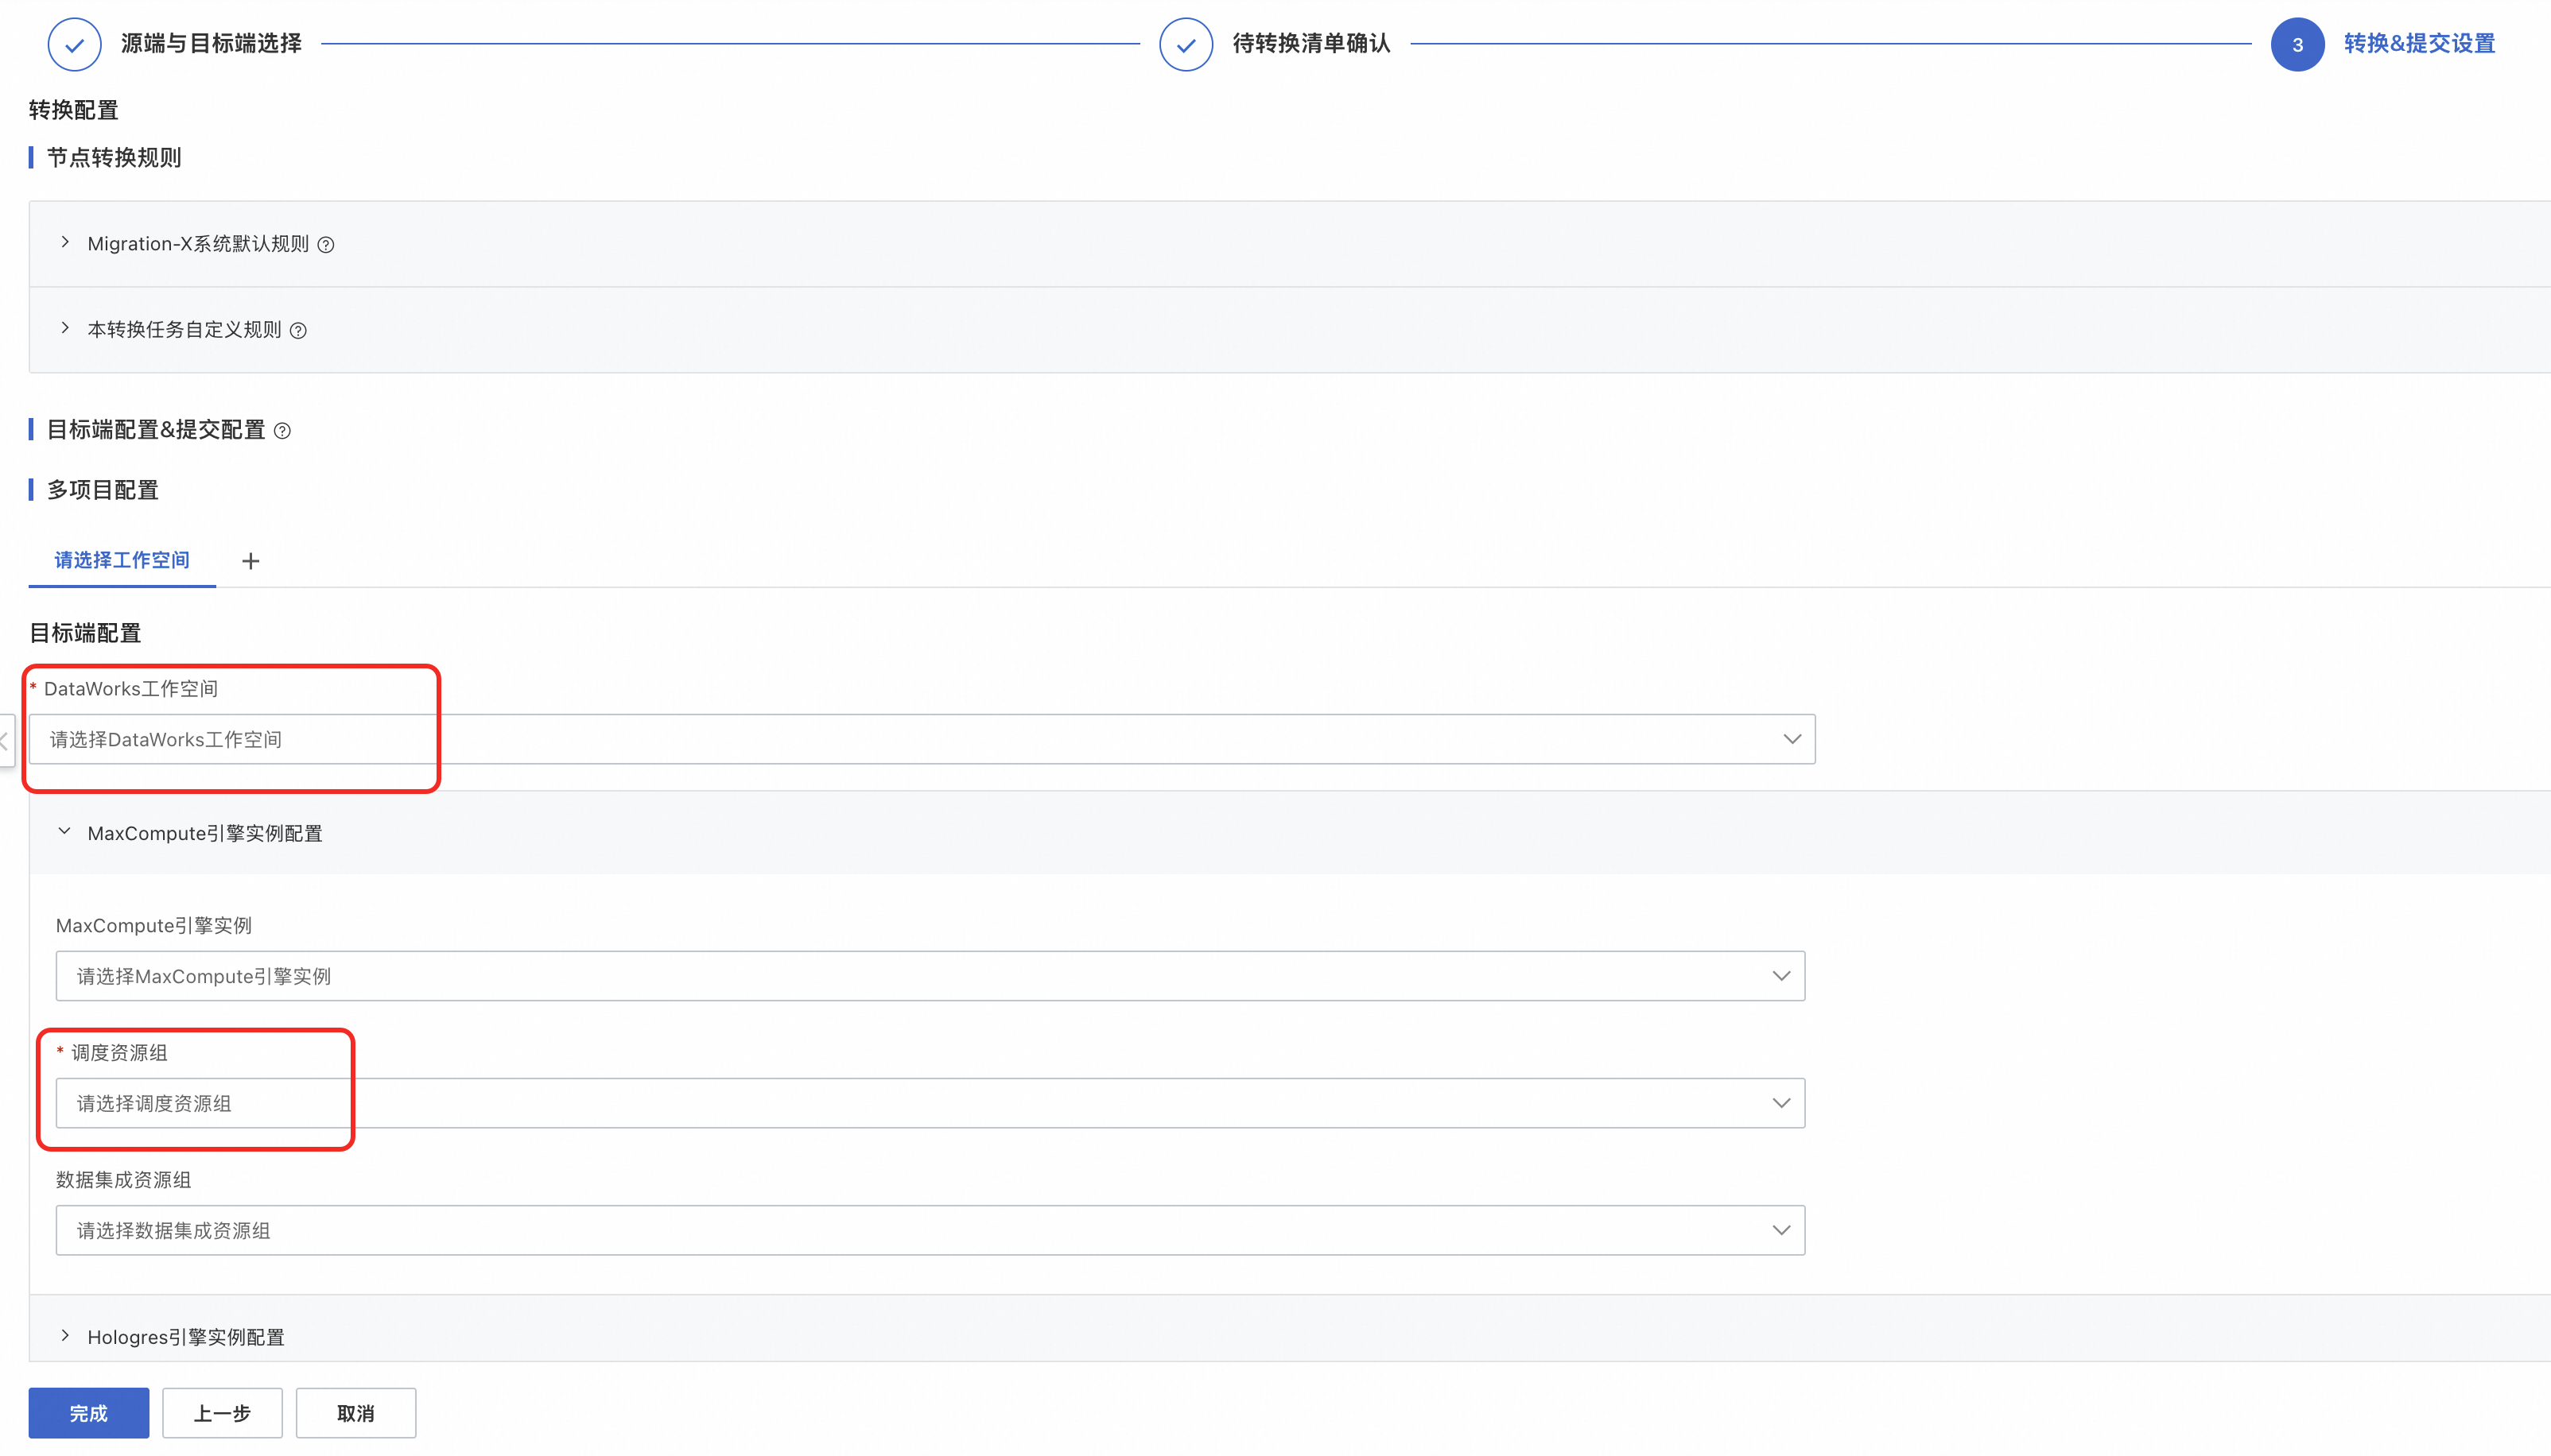Click the 完成 button
2551x1456 pixels.
(88, 1413)
